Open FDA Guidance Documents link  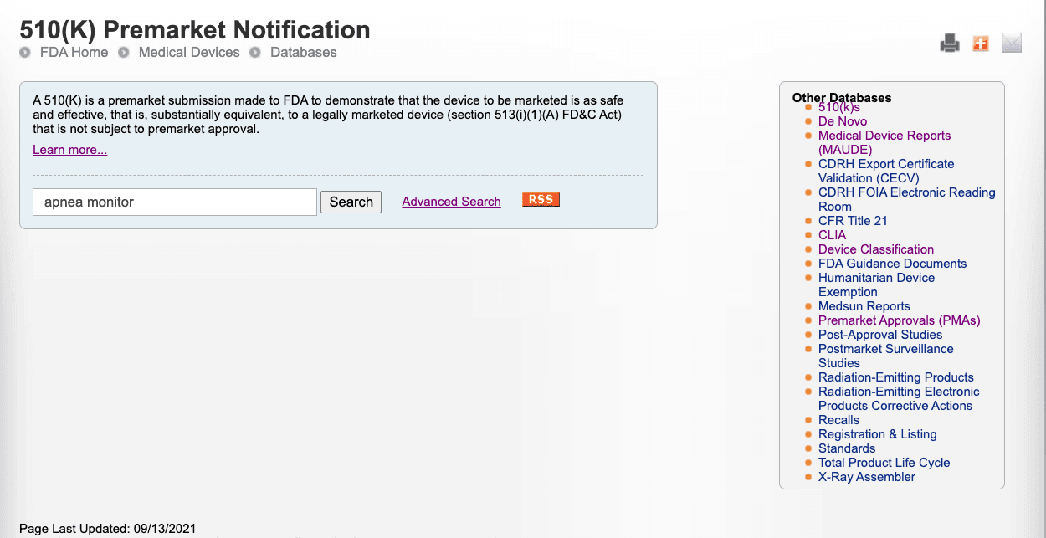[892, 264]
